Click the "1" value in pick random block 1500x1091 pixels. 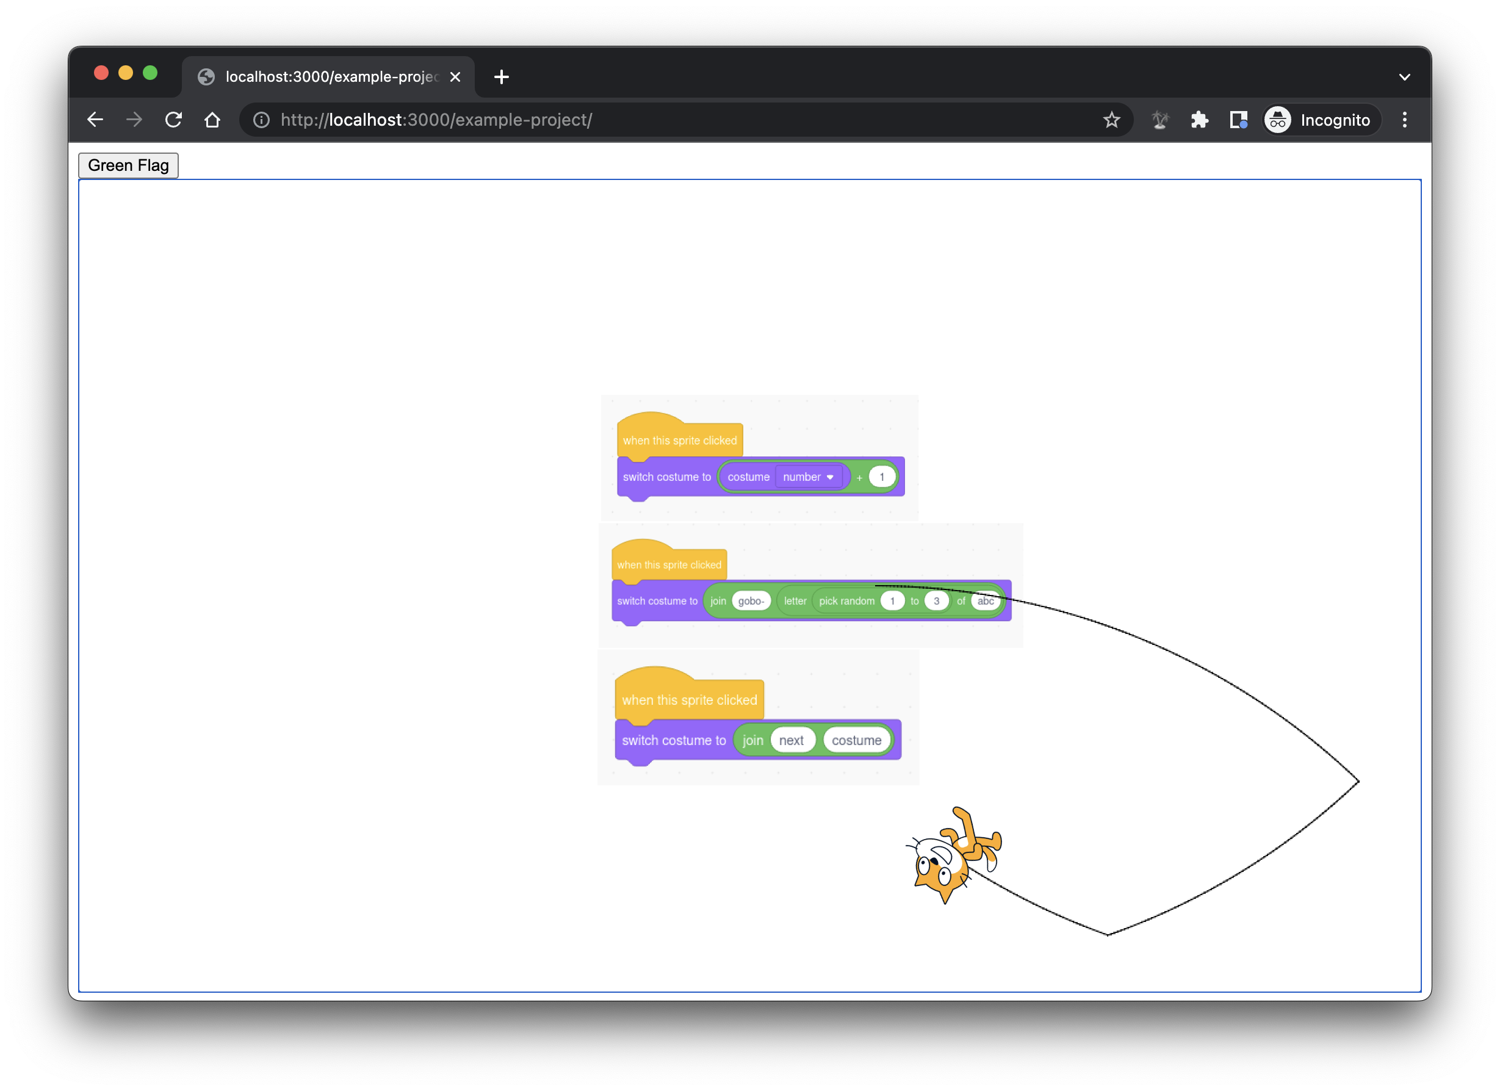[x=893, y=600]
